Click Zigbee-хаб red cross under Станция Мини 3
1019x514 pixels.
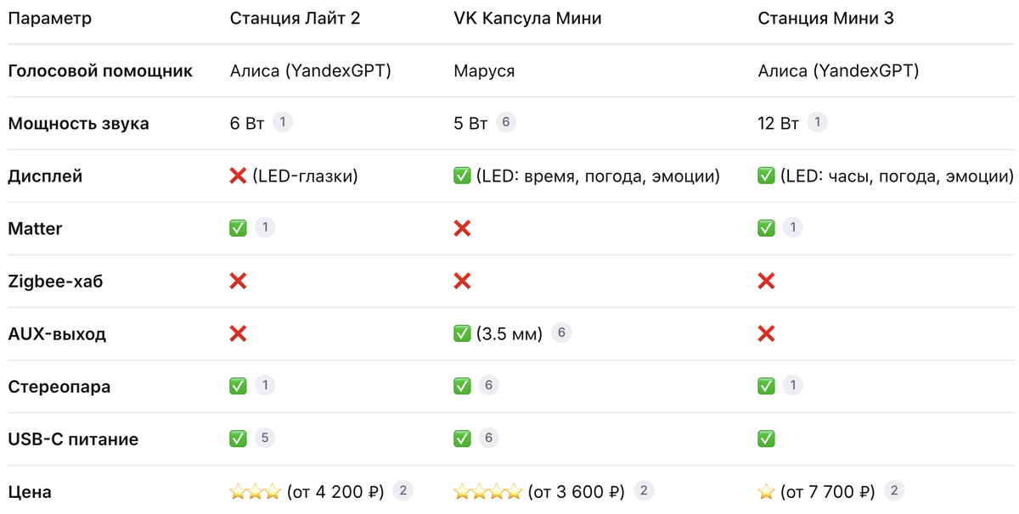pyautogui.click(x=766, y=281)
